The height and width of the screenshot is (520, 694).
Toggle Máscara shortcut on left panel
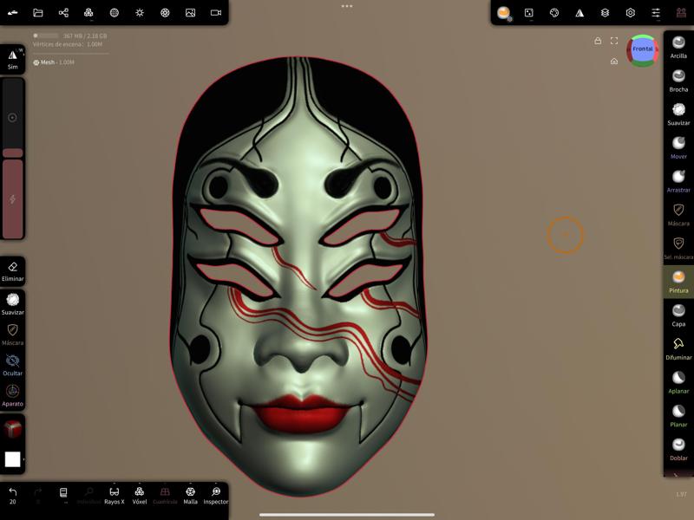tap(12, 335)
